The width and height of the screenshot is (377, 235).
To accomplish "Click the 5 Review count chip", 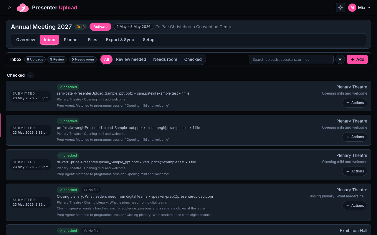I will coord(57,59).
